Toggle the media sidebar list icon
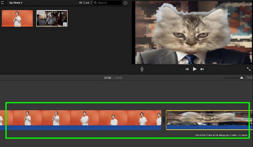The image size is (253, 147). 3,3
